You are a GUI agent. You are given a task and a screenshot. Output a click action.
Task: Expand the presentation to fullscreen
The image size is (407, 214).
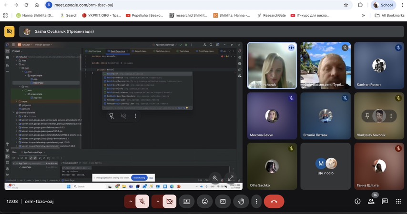point(231,178)
